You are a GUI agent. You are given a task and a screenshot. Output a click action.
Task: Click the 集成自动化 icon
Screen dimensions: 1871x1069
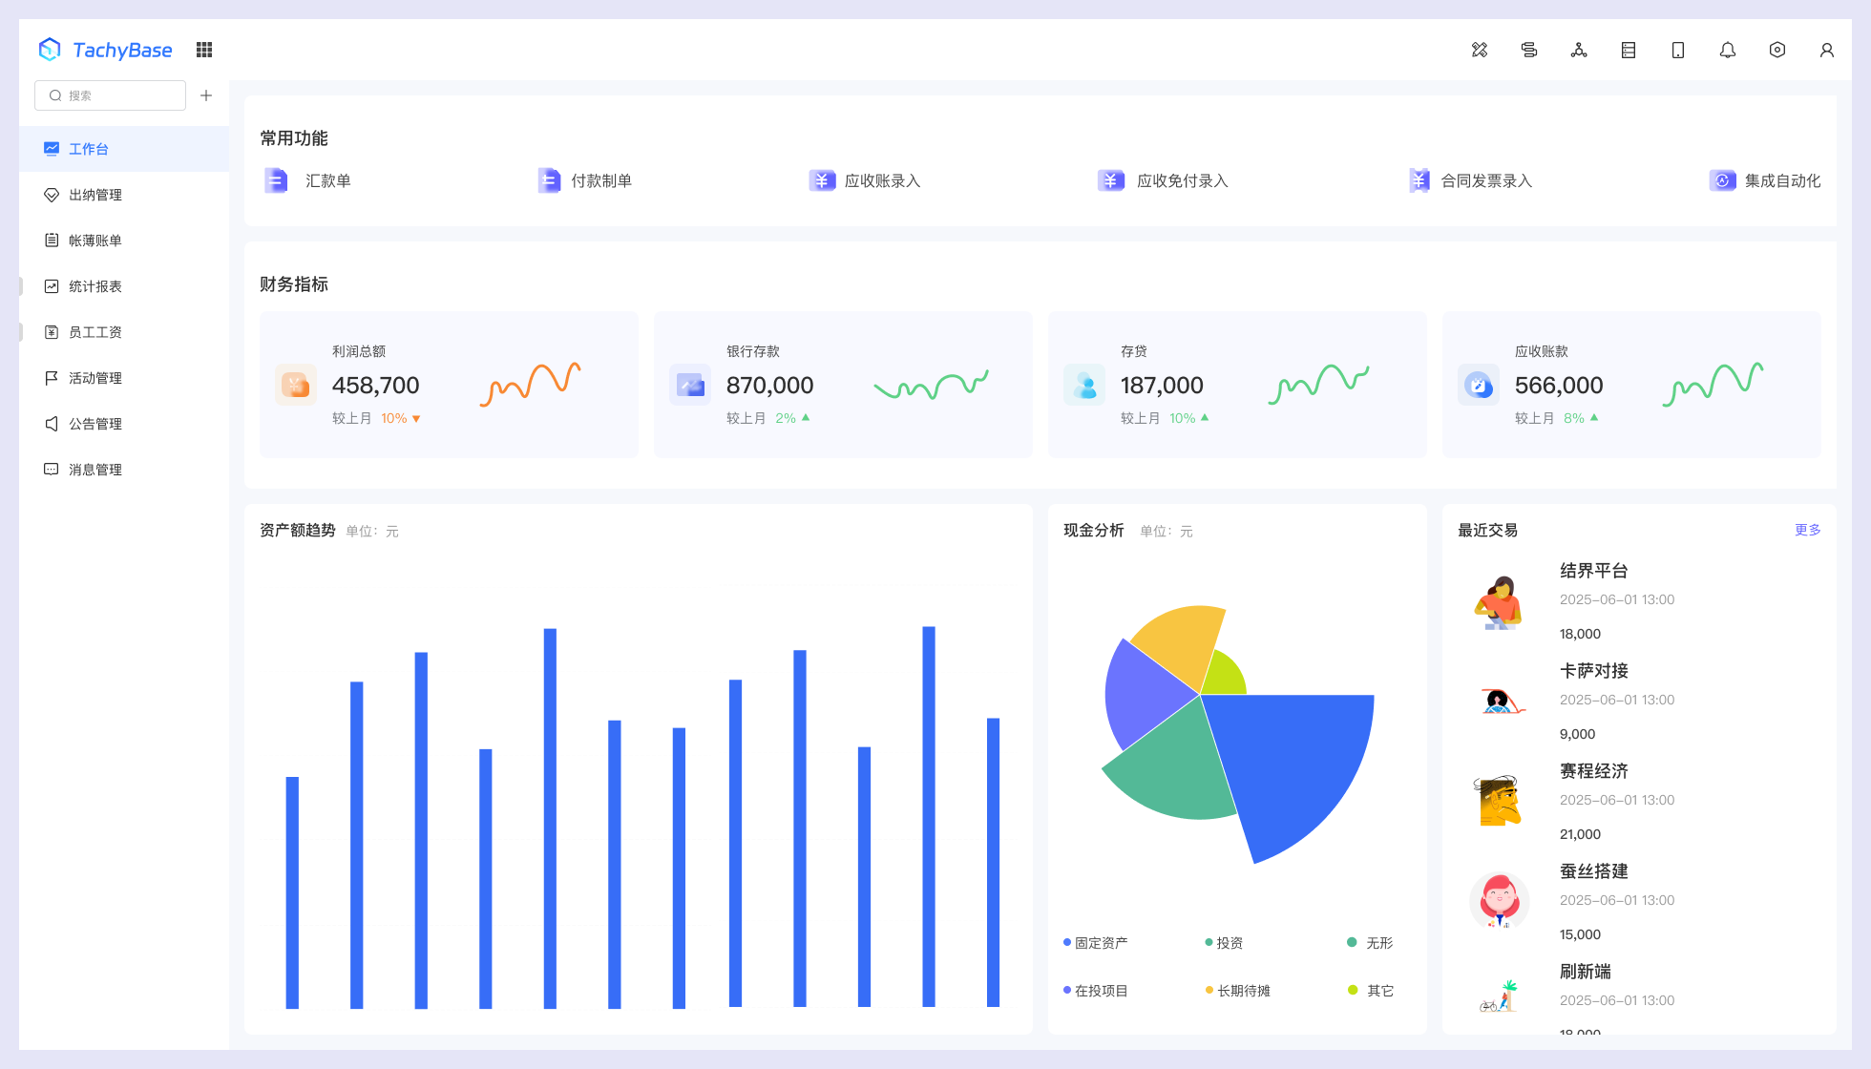click(1723, 180)
